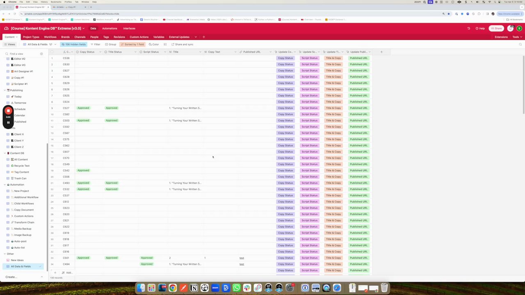Select the New Ideas view
525x295 pixels.
pos(17,260)
